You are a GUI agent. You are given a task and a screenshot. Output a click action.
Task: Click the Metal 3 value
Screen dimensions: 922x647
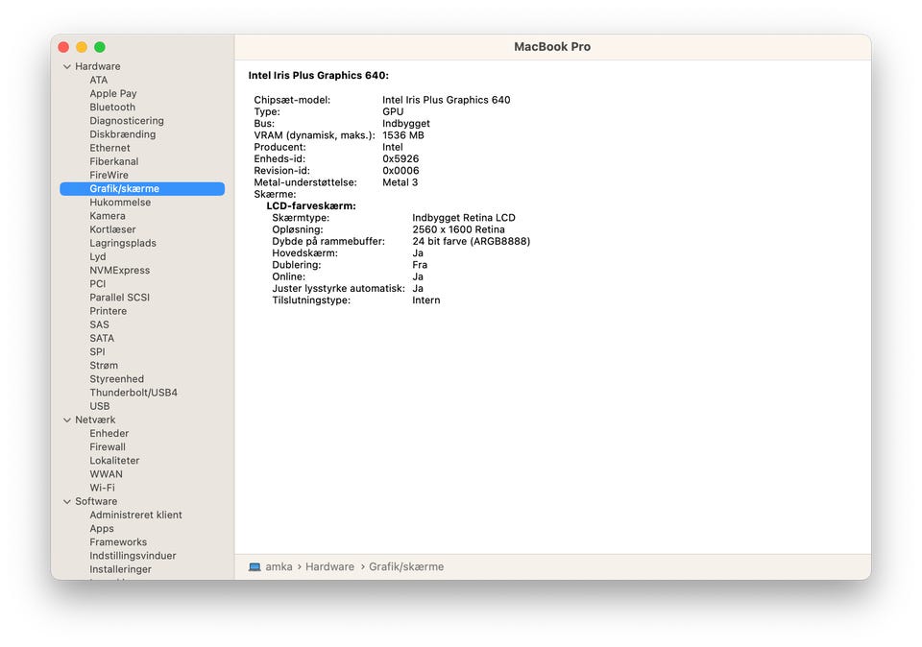(400, 182)
